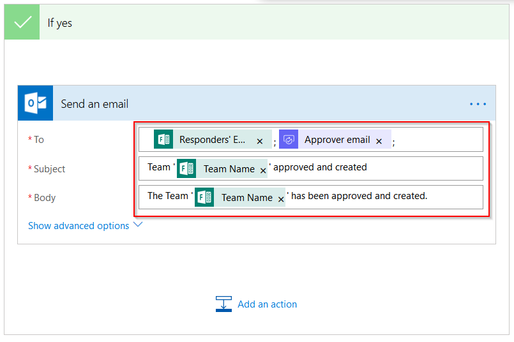This screenshot has height=342, width=514.
Task: Click the Approvals icon on Approver email token
Action: click(289, 139)
